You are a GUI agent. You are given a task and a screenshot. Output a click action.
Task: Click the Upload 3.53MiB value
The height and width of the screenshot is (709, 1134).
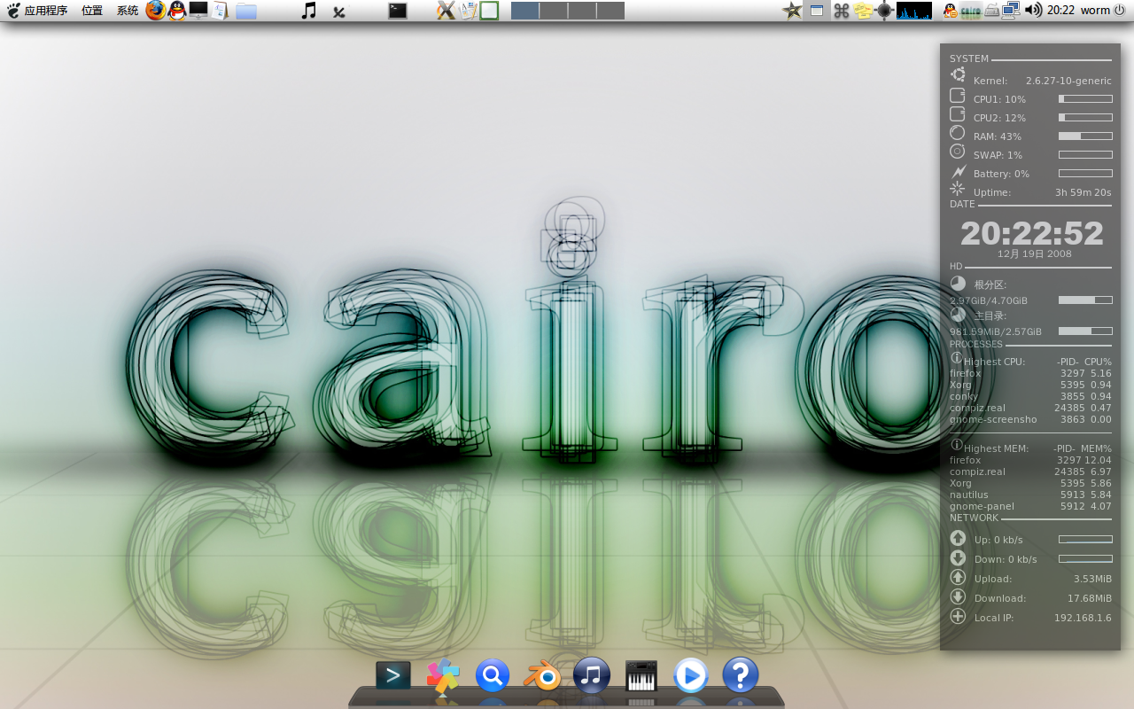pyautogui.click(x=1092, y=579)
